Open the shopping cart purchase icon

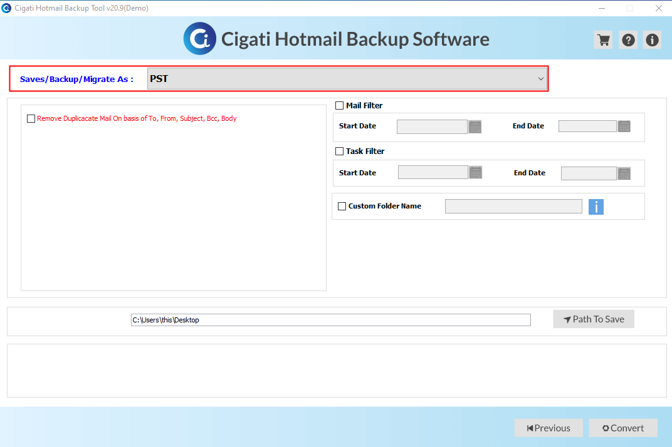click(x=604, y=40)
